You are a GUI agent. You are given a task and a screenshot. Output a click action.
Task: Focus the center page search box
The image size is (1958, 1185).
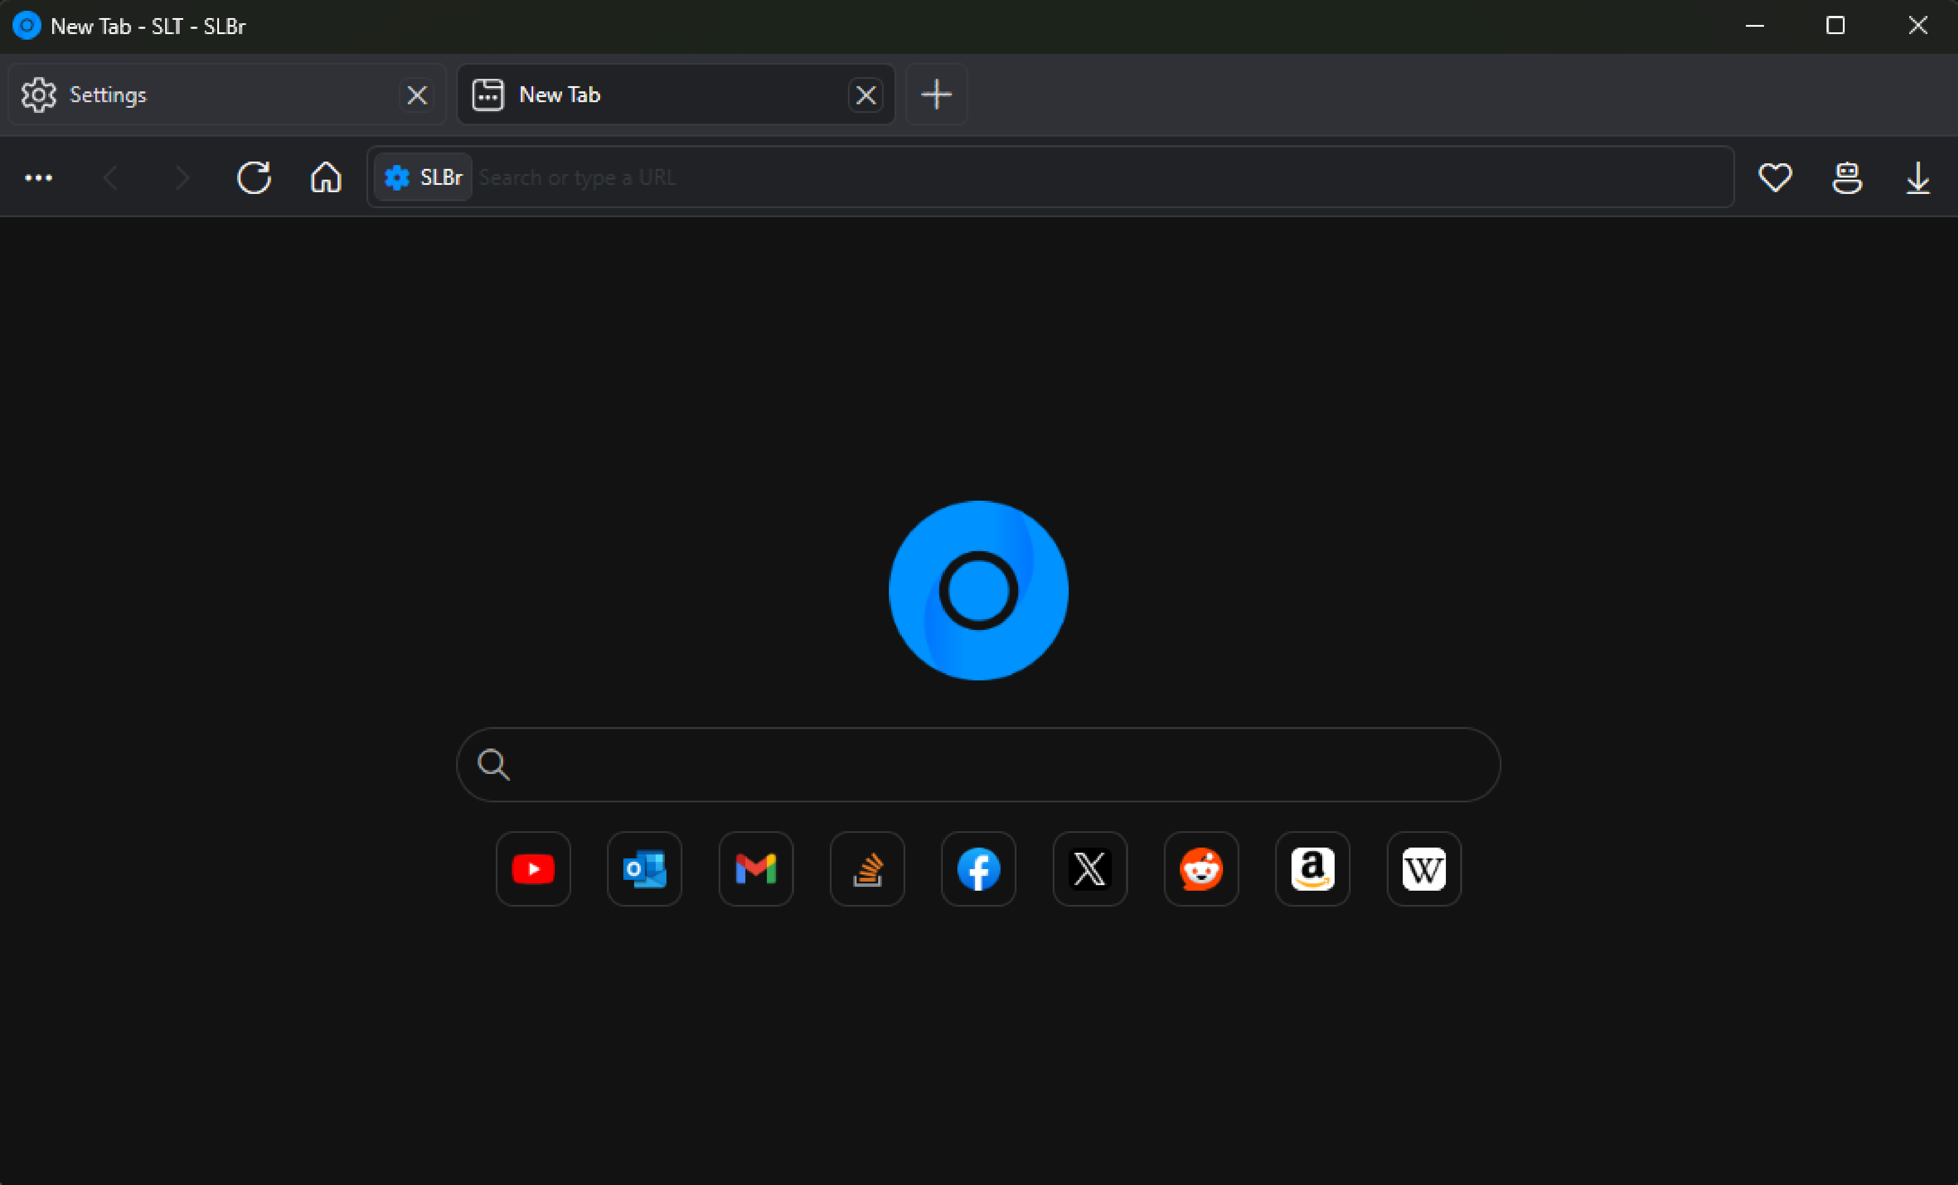(993, 764)
